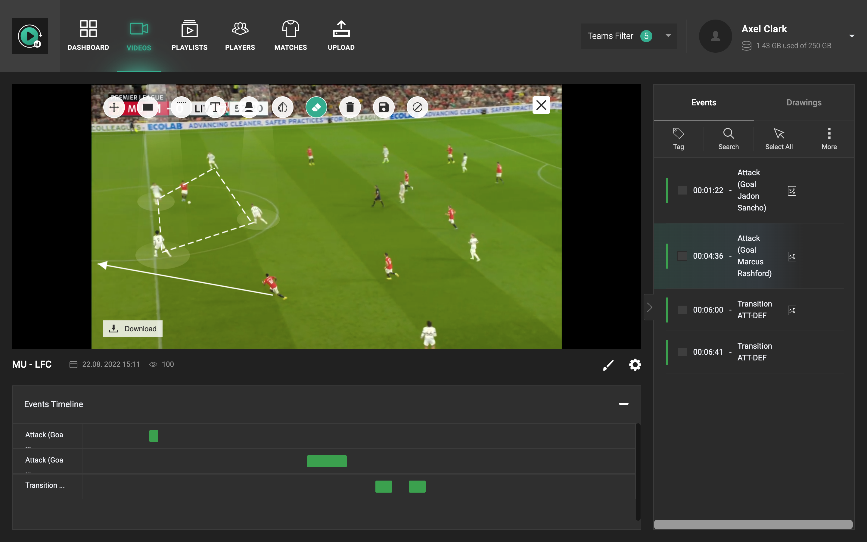Select the move drawing tool

[x=114, y=107]
